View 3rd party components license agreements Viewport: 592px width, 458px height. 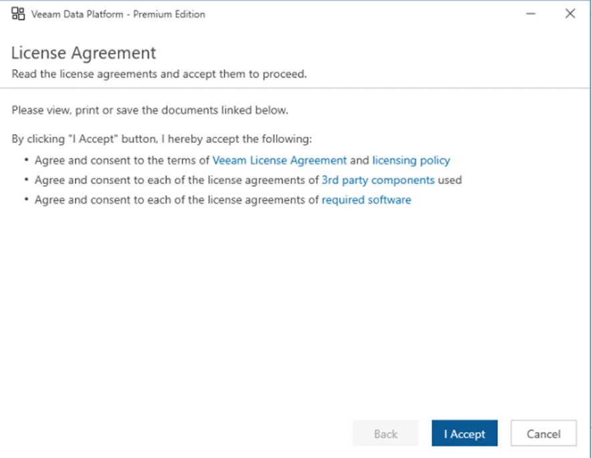click(x=378, y=180)
